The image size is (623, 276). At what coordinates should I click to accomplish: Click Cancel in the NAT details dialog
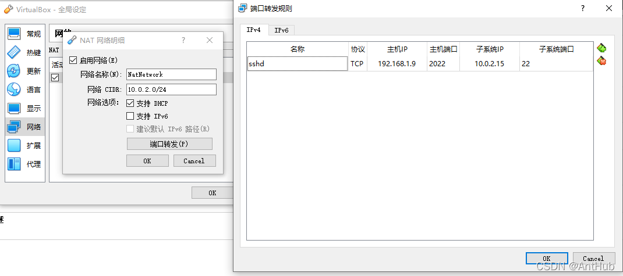coord(194,160)
